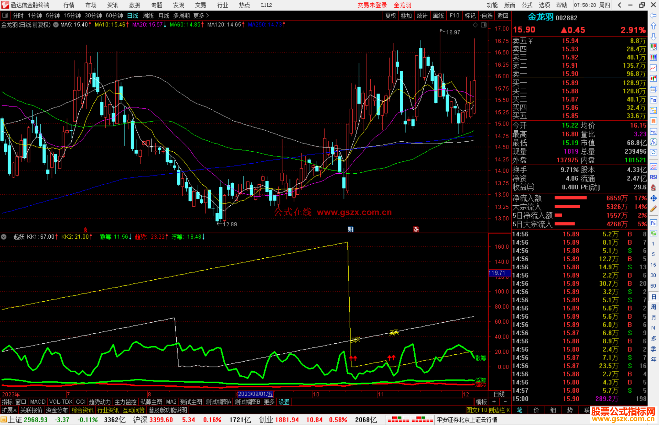The height and width of the screenshot is (425, 659).
Task: Open the f(x) formula icon
Action: tap(653, 142)
